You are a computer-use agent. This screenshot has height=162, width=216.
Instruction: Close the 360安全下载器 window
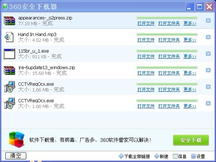(210, 6)
